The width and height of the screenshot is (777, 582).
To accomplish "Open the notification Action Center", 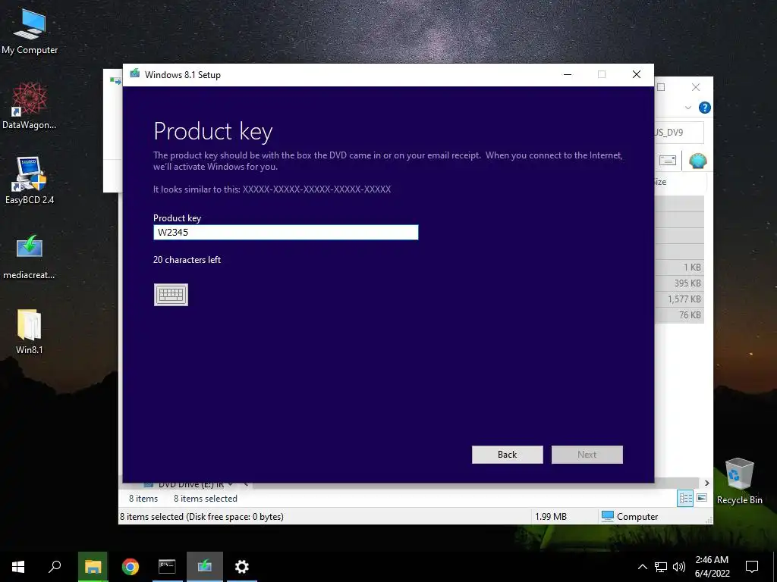I will point(752,567).
